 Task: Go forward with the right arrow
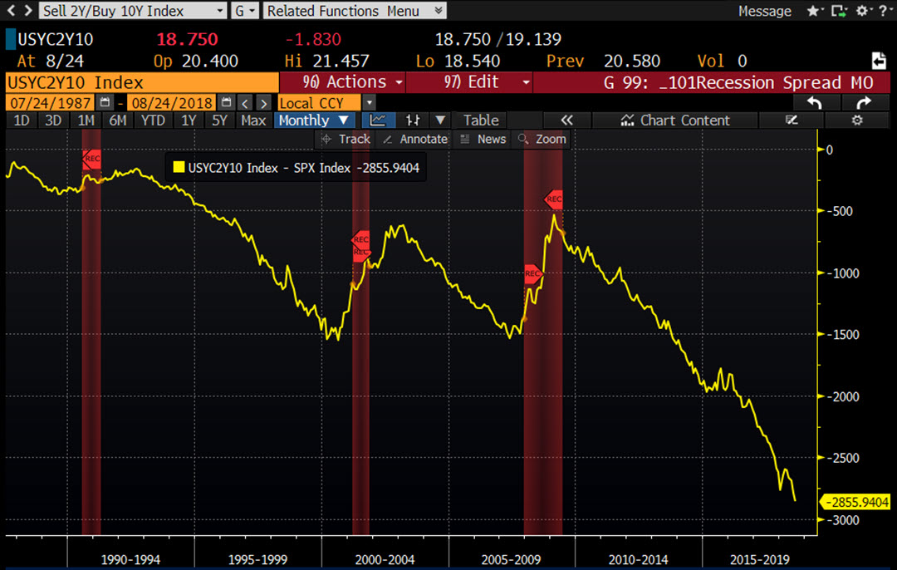[x=27, y=10]
